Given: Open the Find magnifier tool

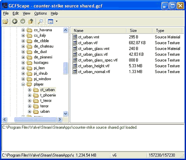Looking at the screenshot, I should (41, 21).
